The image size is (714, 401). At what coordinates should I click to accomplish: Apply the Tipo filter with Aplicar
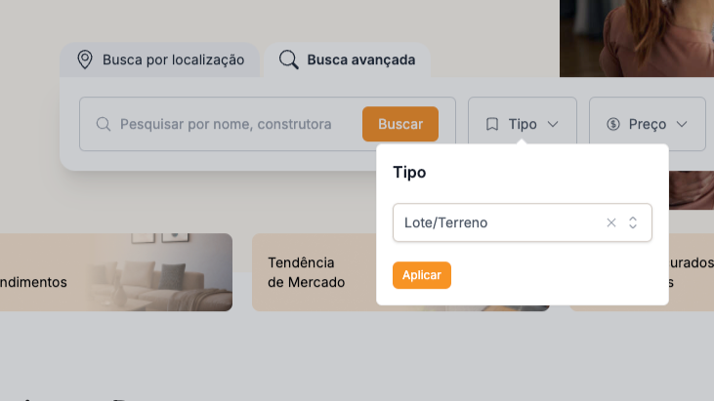pyautogui.click(x=422, y=275)
